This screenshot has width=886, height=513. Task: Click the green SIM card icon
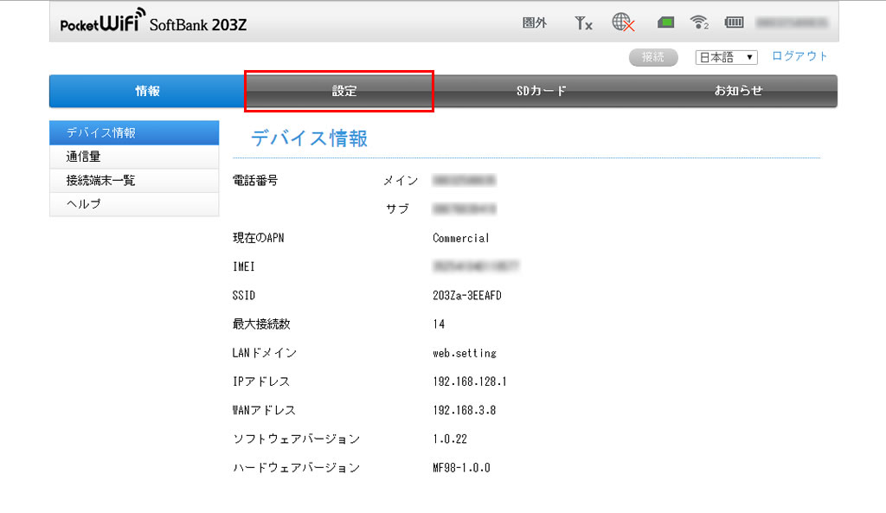(x=664, y=23)
